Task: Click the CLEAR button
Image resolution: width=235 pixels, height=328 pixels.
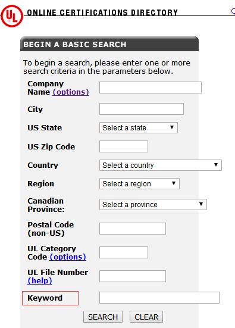Action: click(146, 317)
